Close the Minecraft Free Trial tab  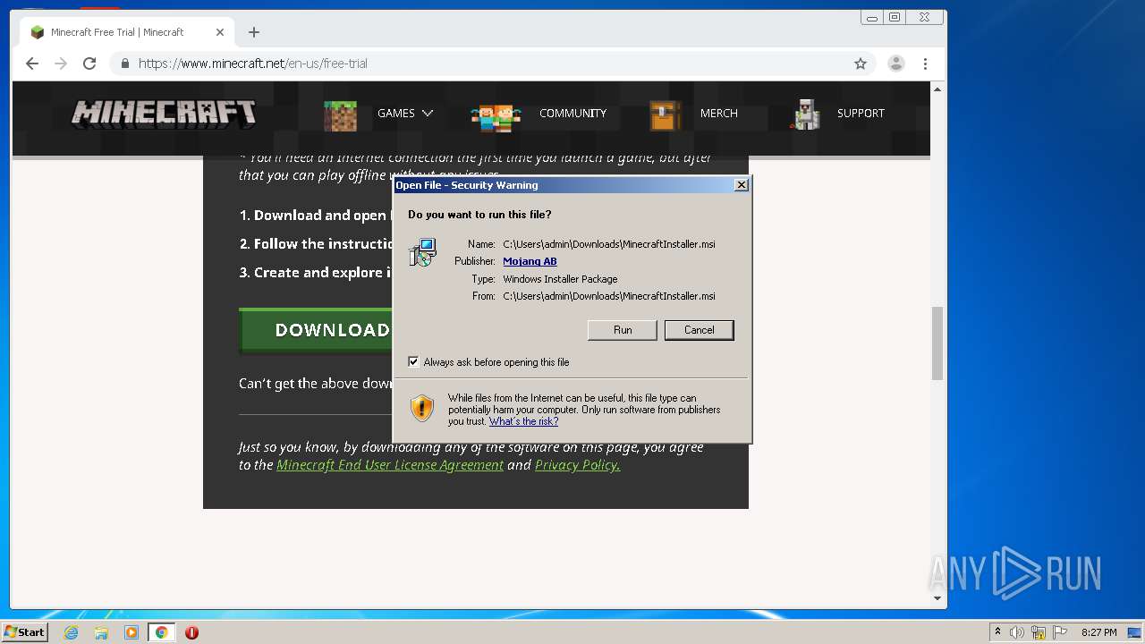tap(220, 32)
